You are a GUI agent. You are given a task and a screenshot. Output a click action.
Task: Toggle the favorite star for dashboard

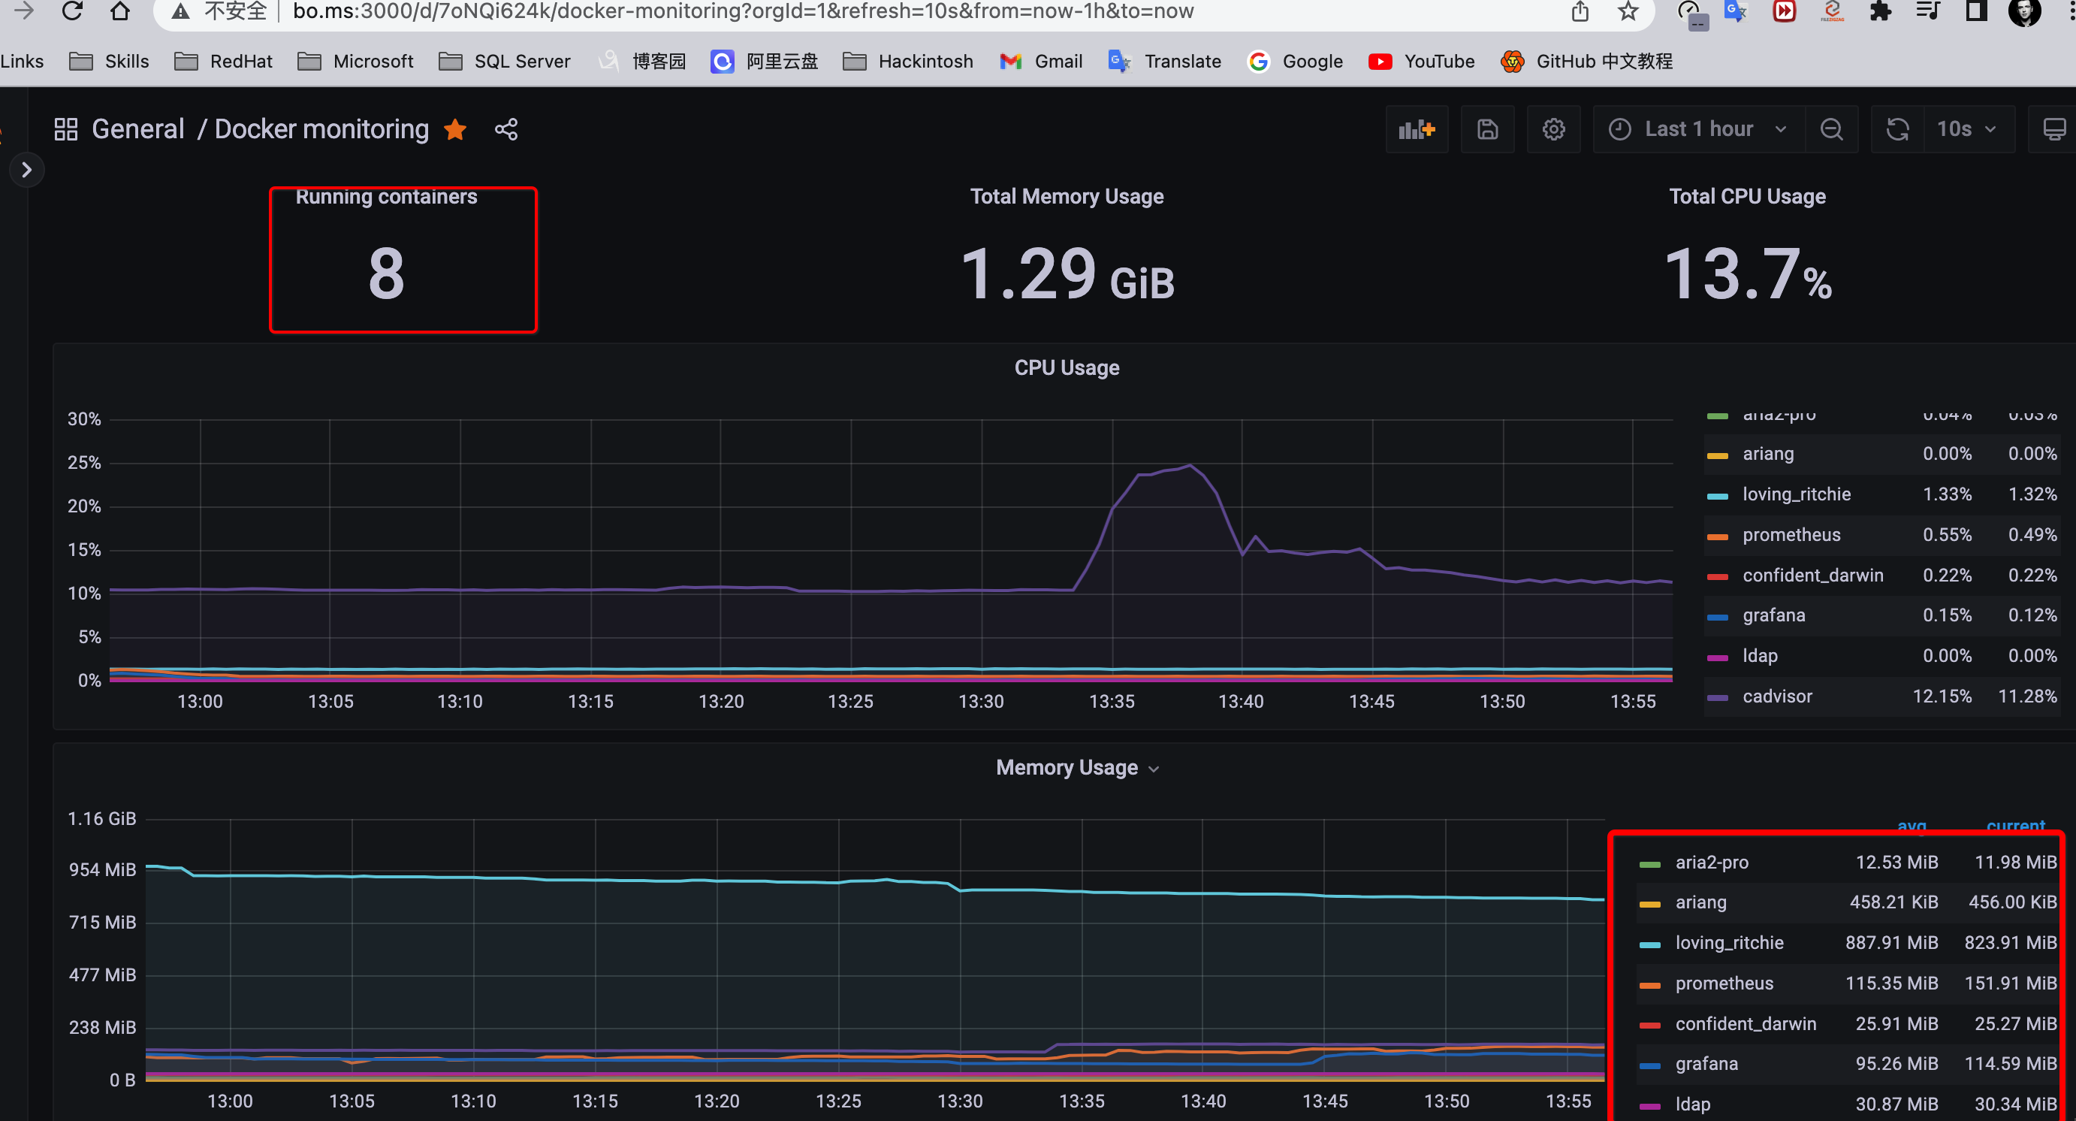point(455,129)
